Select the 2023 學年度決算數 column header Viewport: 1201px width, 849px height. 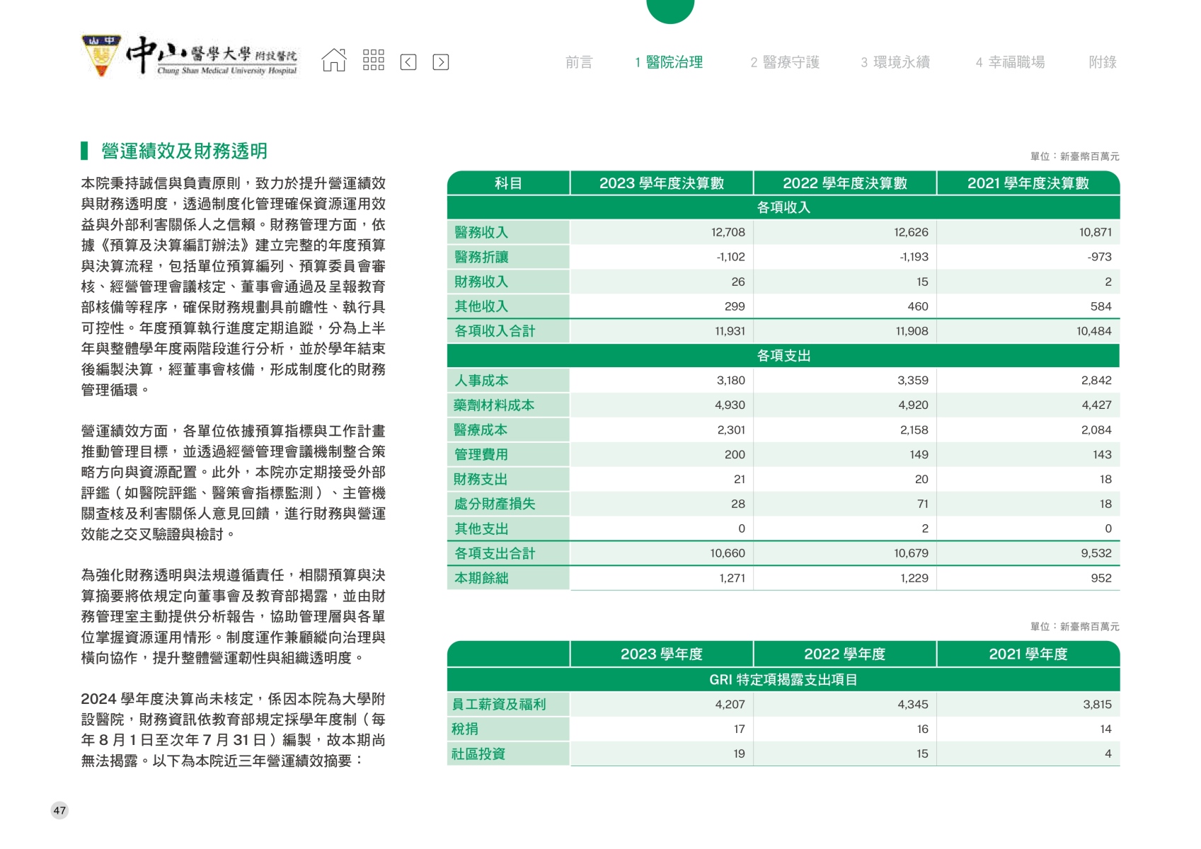click(x=661, y=183)
